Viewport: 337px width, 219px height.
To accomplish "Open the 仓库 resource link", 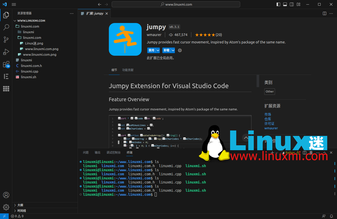I will tap(268, 119).
